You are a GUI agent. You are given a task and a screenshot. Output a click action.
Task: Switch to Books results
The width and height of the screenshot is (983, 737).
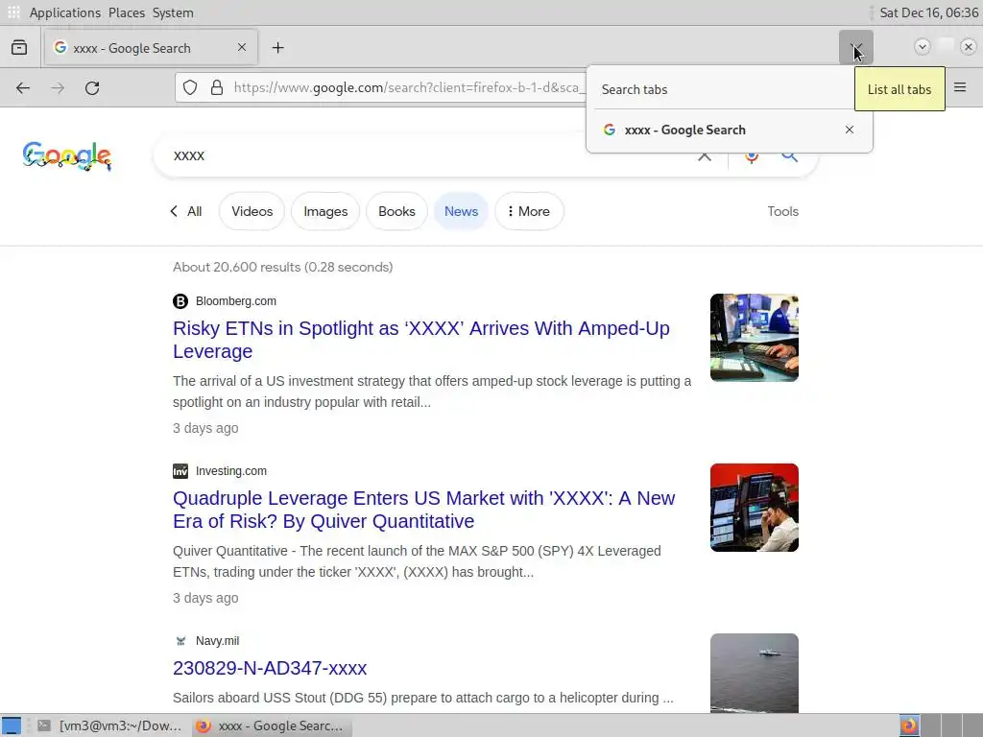[x=396, y=211]
